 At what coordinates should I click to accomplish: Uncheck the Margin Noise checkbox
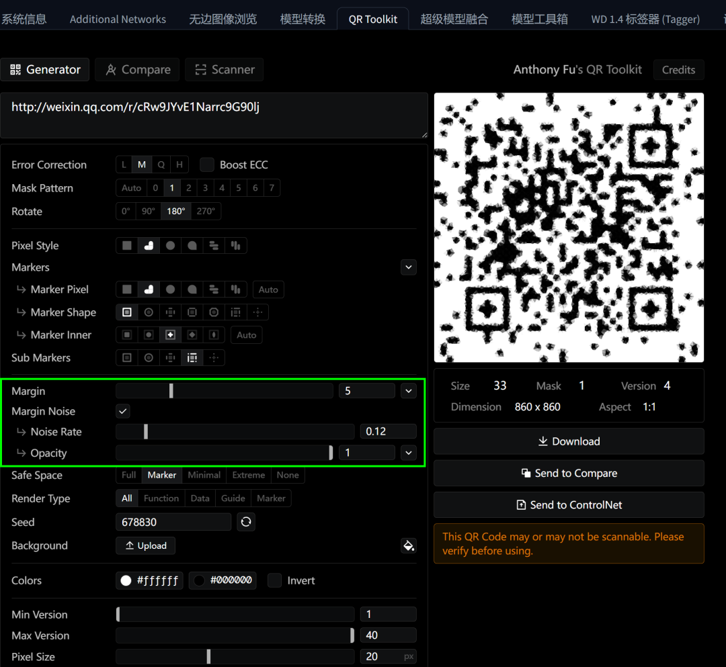tap(123, 411)
